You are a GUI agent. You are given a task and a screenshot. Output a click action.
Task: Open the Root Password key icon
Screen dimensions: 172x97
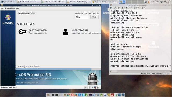[22, 32]
